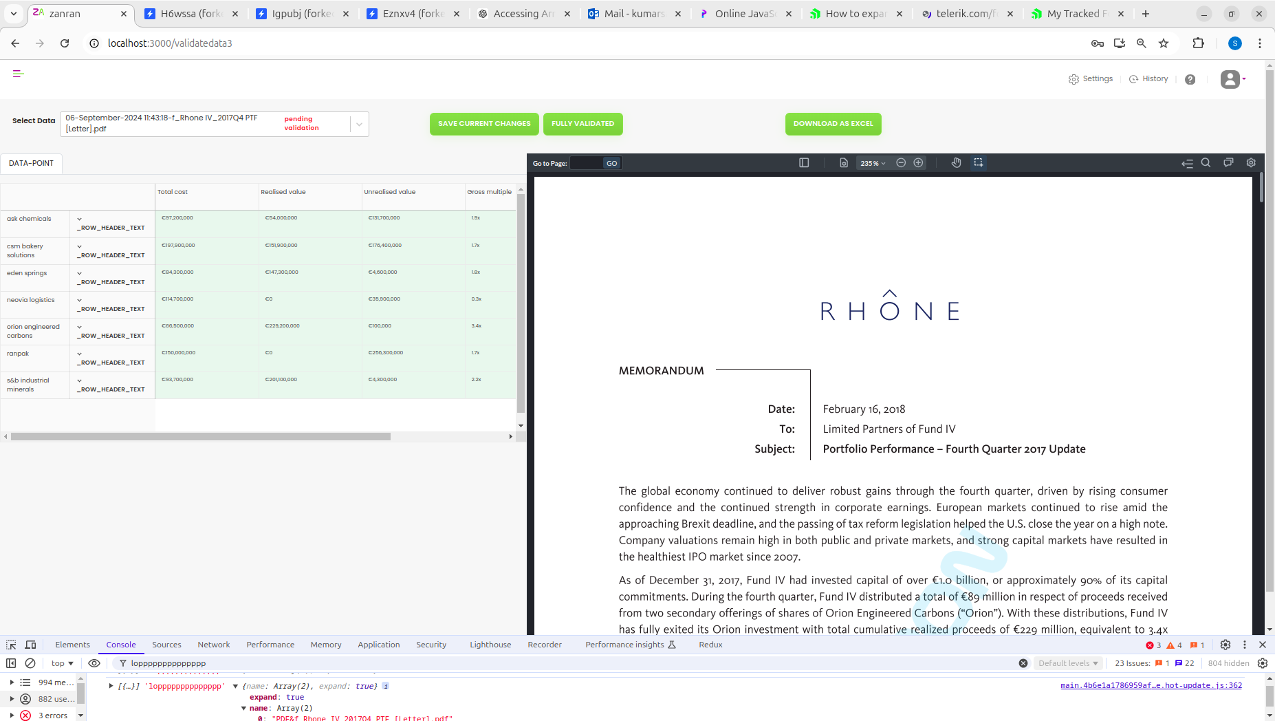The image size is (1275, 721).
Task: Toggle the DevTools device toolbar
Action: coord(30,645)
